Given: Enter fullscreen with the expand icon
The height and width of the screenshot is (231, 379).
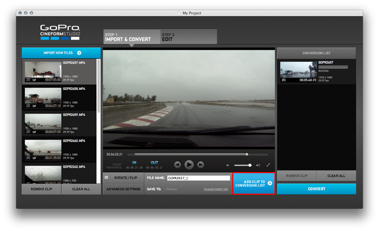Looking at the screenshot, I should click(x=268, y=166).
